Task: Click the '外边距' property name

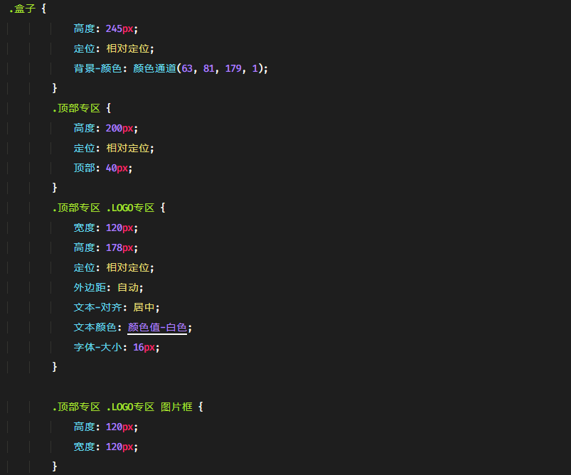Action: (x=90, y=287)
